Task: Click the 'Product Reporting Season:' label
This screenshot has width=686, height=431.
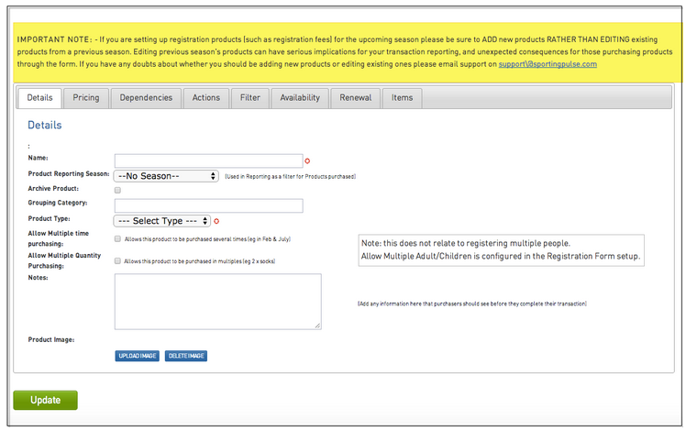Action: 69,173
